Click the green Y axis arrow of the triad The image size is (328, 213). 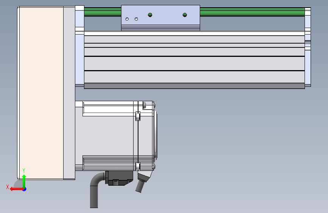(x=24, y=181)
